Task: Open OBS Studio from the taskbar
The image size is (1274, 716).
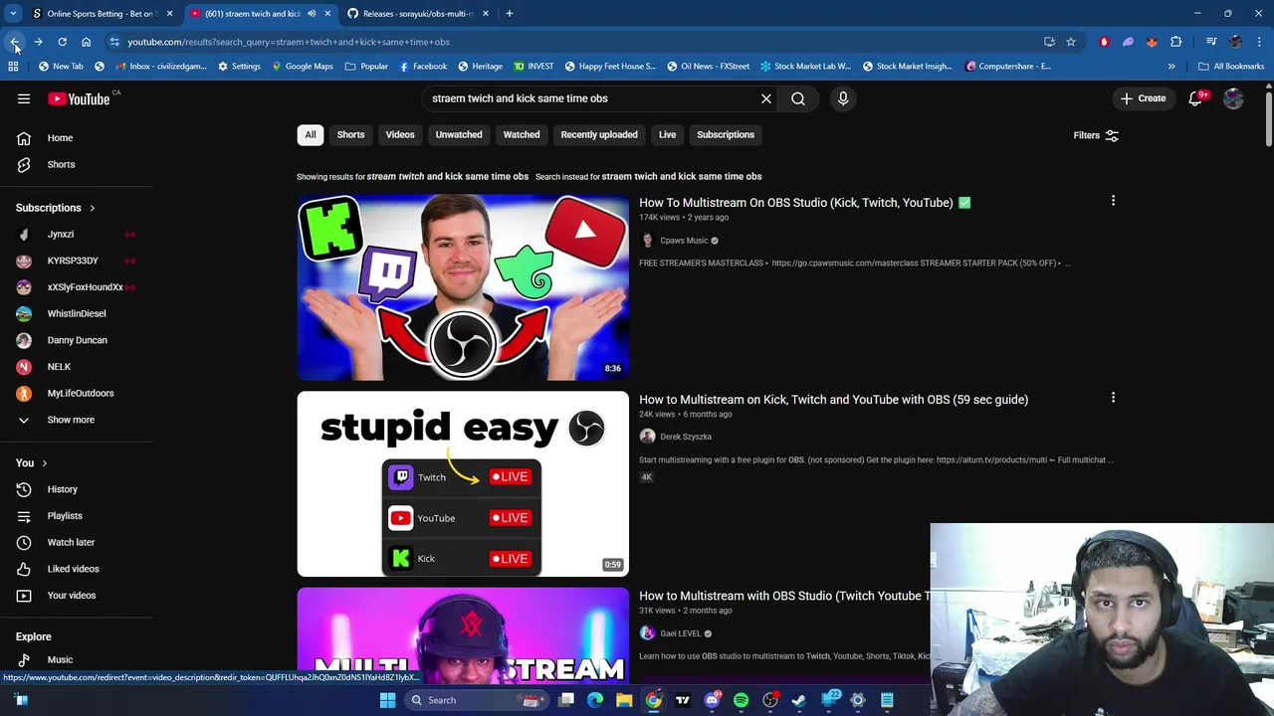Action: click(770, 700)
